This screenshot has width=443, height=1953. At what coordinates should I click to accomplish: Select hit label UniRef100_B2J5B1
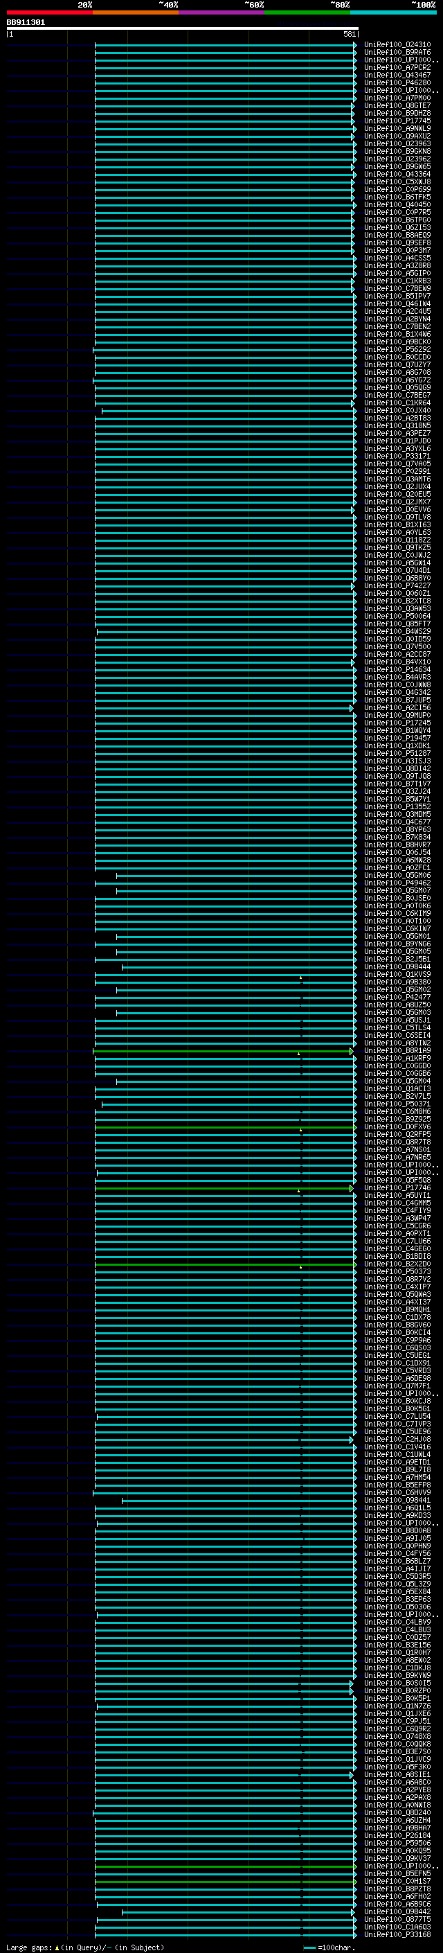[397, 959]
